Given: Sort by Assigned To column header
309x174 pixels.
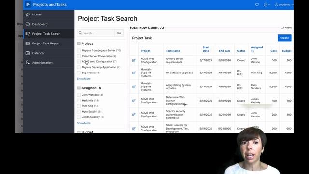Looking at the screenshot, I should click(x=256, y=49).
